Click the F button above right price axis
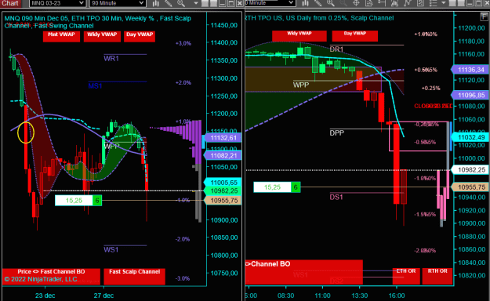 click(484, 17)
